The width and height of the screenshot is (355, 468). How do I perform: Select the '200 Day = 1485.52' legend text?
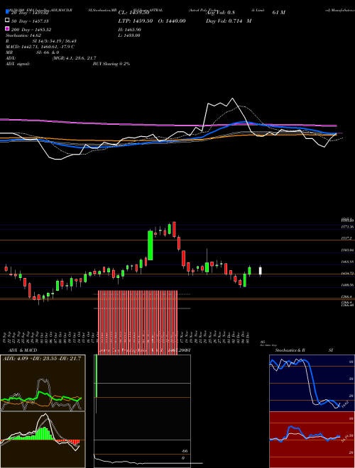[x=31, y=30]
